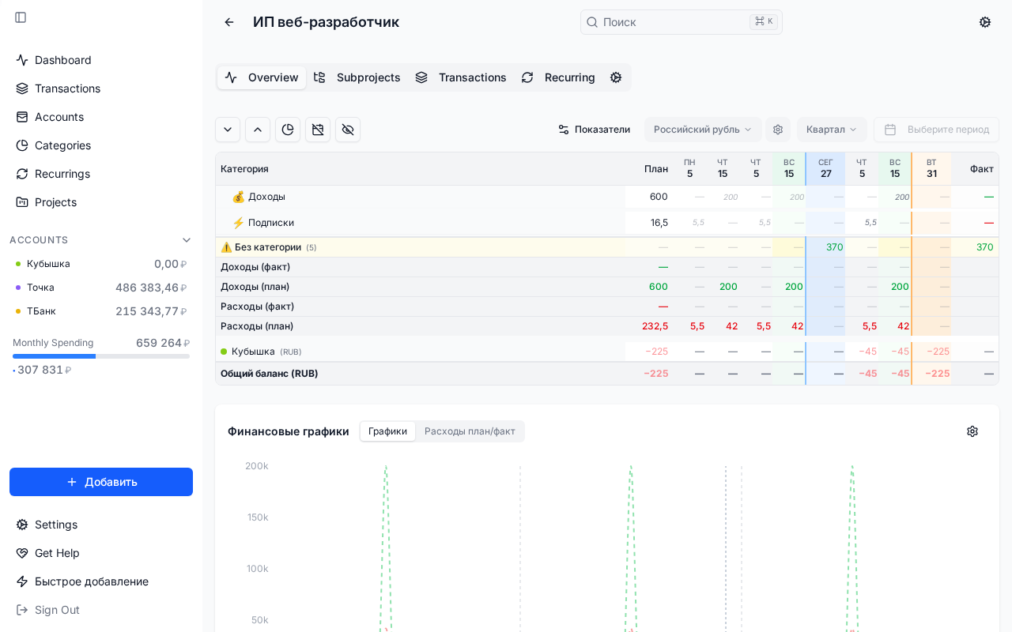Click the crossed-out eye hide icon
Screen dimensions: 1012x632
[348, 130]
